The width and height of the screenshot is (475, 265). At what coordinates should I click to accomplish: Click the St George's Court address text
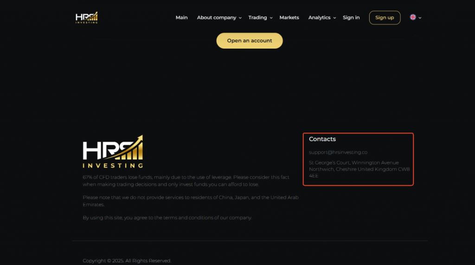pyautogui.click(x=359, y=169)
